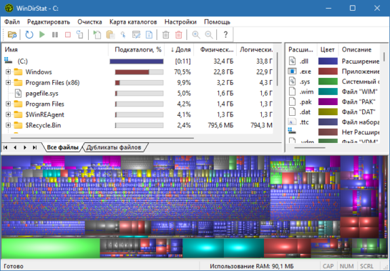The image size is (390, 271).
Task: Sort by the Доля column header
Action: pos(179,49)
